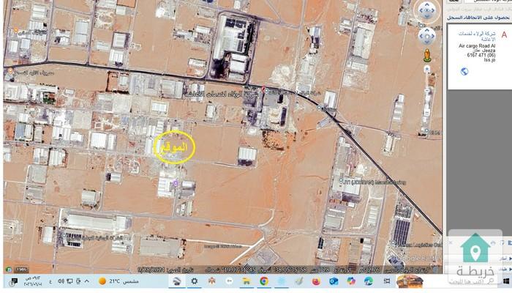This screenshot has width=512, height=293.
Task: Open Google Chrome from the taskbar
Action: click(x=264, y=281)
